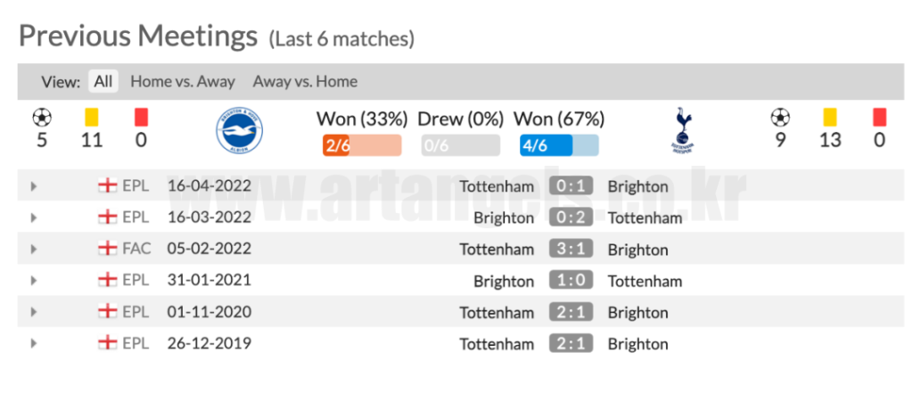Click the orange 2/6 win bar
913x394 pixels.
tap(361, 145)
